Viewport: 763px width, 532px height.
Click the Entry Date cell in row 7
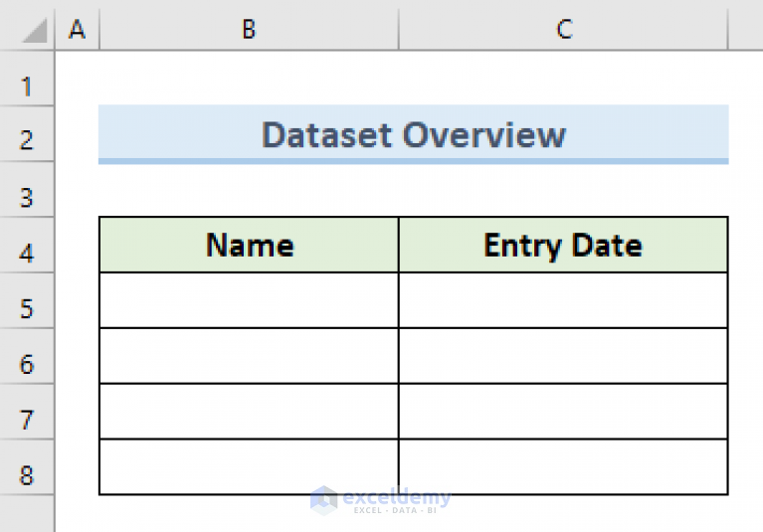pyautogui.click(x=563, y=412)
